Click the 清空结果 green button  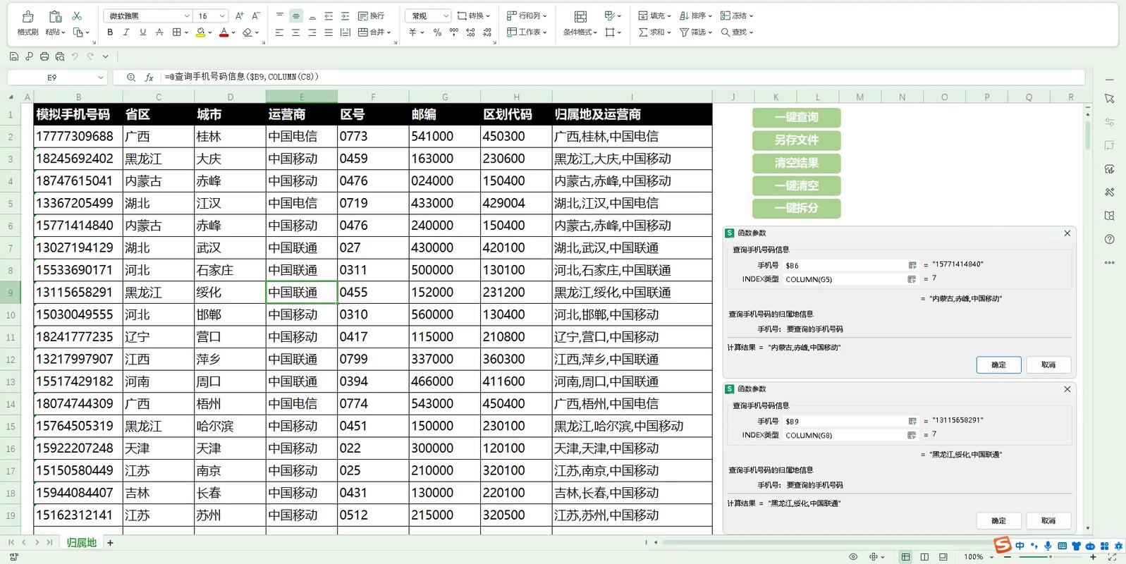(x=796, y=163)
